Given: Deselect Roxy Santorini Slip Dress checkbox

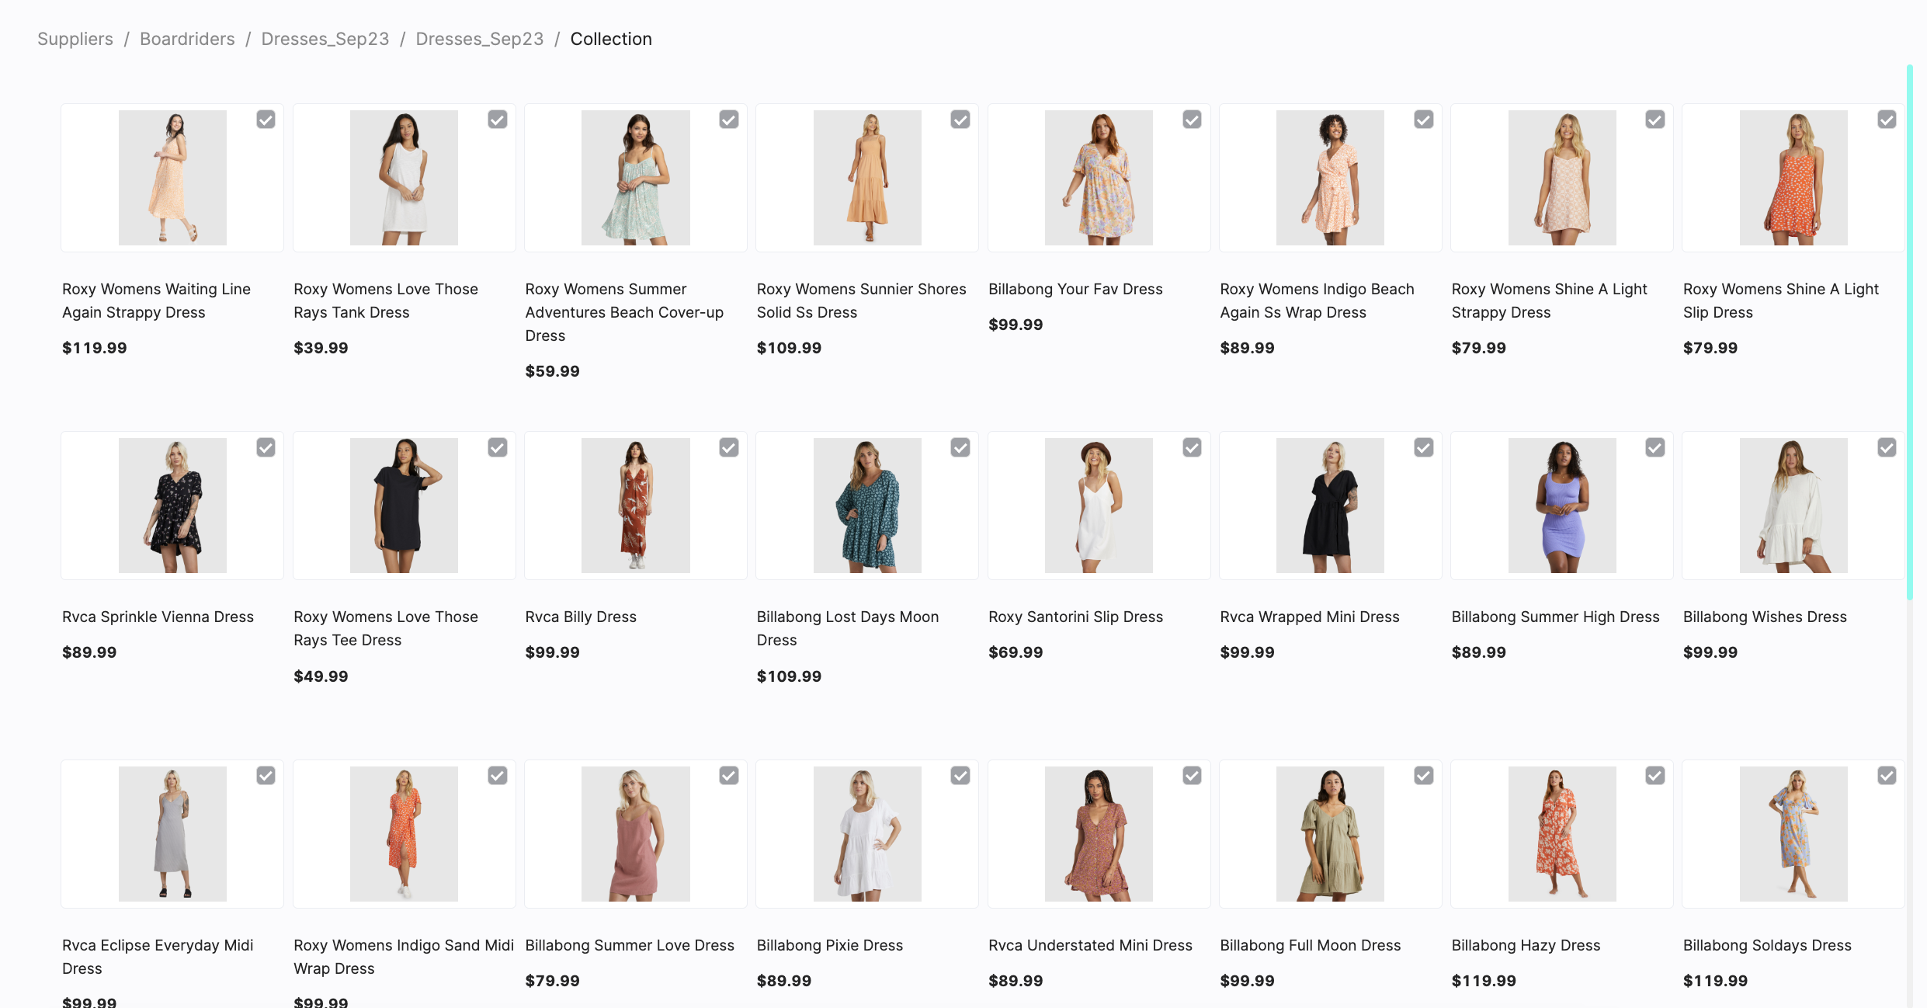Looking at the screenshot, I should tap(1192, 447).
